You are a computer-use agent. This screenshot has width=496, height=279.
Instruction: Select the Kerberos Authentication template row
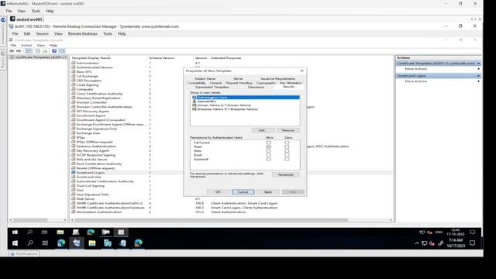(232, 146)
